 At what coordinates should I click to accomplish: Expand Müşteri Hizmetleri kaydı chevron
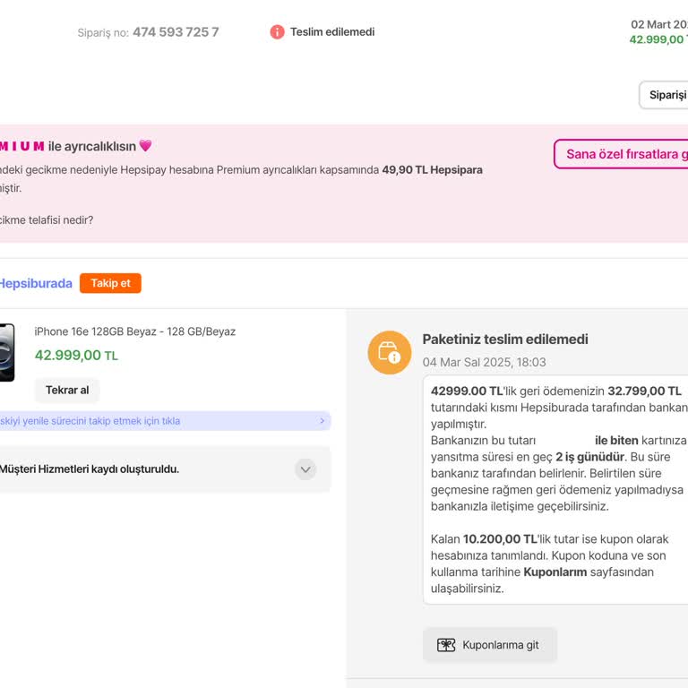pos(305,469)
